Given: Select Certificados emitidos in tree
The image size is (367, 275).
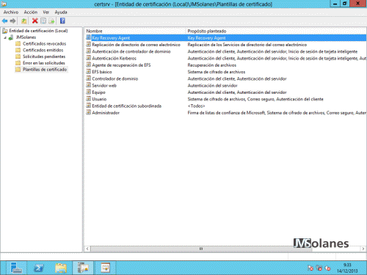Looking at the screenshot, I should tap(43, 50).
